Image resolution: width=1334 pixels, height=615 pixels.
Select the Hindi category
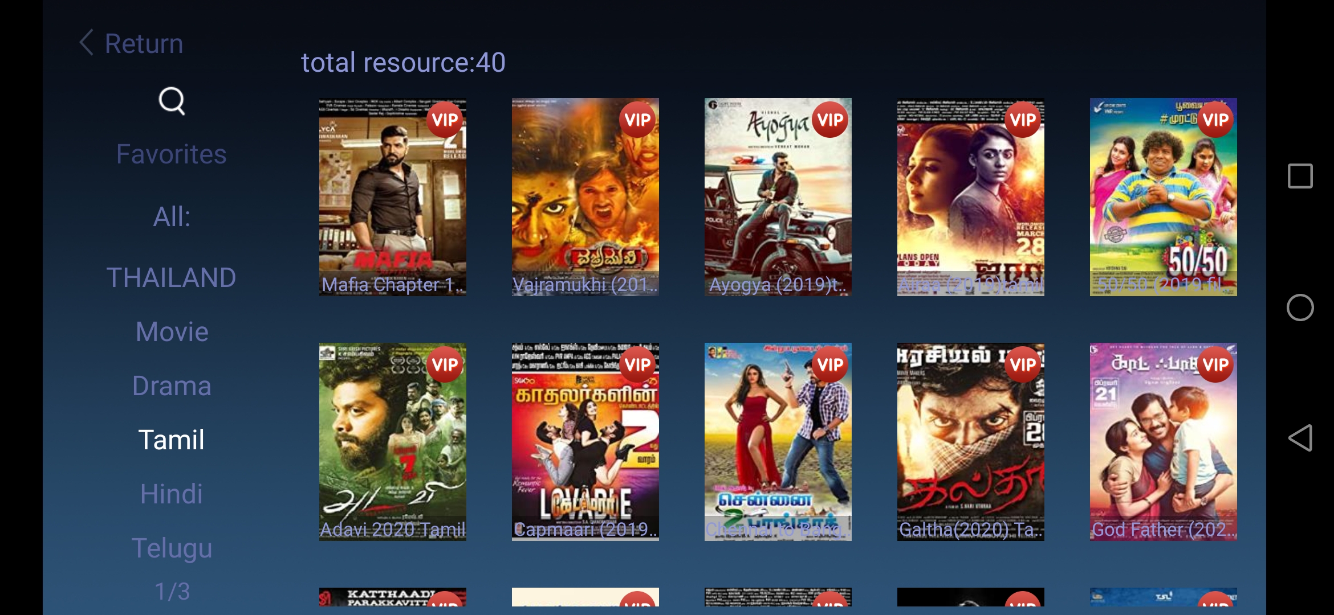172,494
